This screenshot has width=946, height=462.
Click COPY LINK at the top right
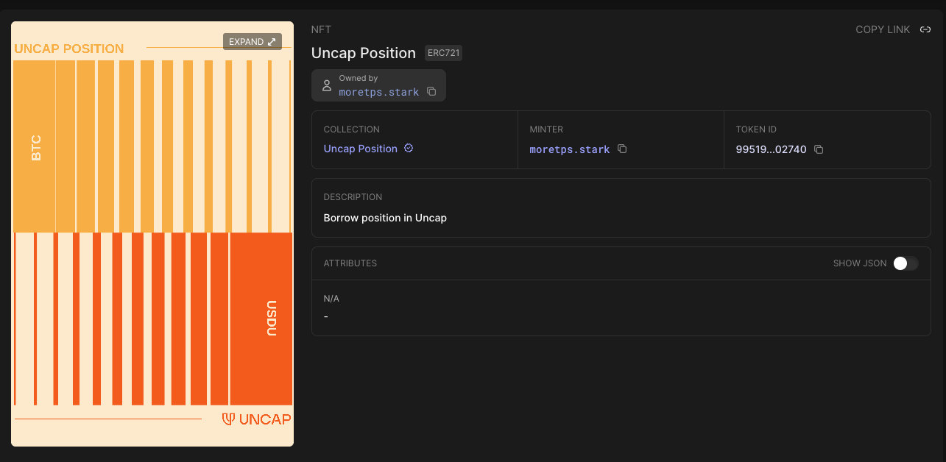coord(883,29)
